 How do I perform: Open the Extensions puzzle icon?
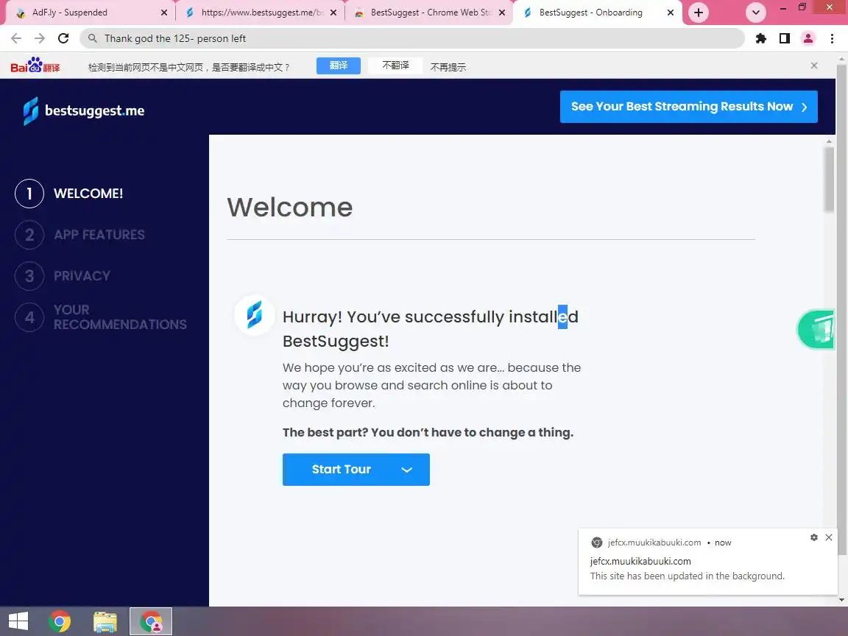pos(761,38)
